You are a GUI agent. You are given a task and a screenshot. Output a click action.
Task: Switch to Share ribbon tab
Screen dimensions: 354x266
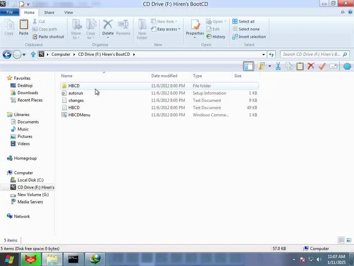(49, 12)
